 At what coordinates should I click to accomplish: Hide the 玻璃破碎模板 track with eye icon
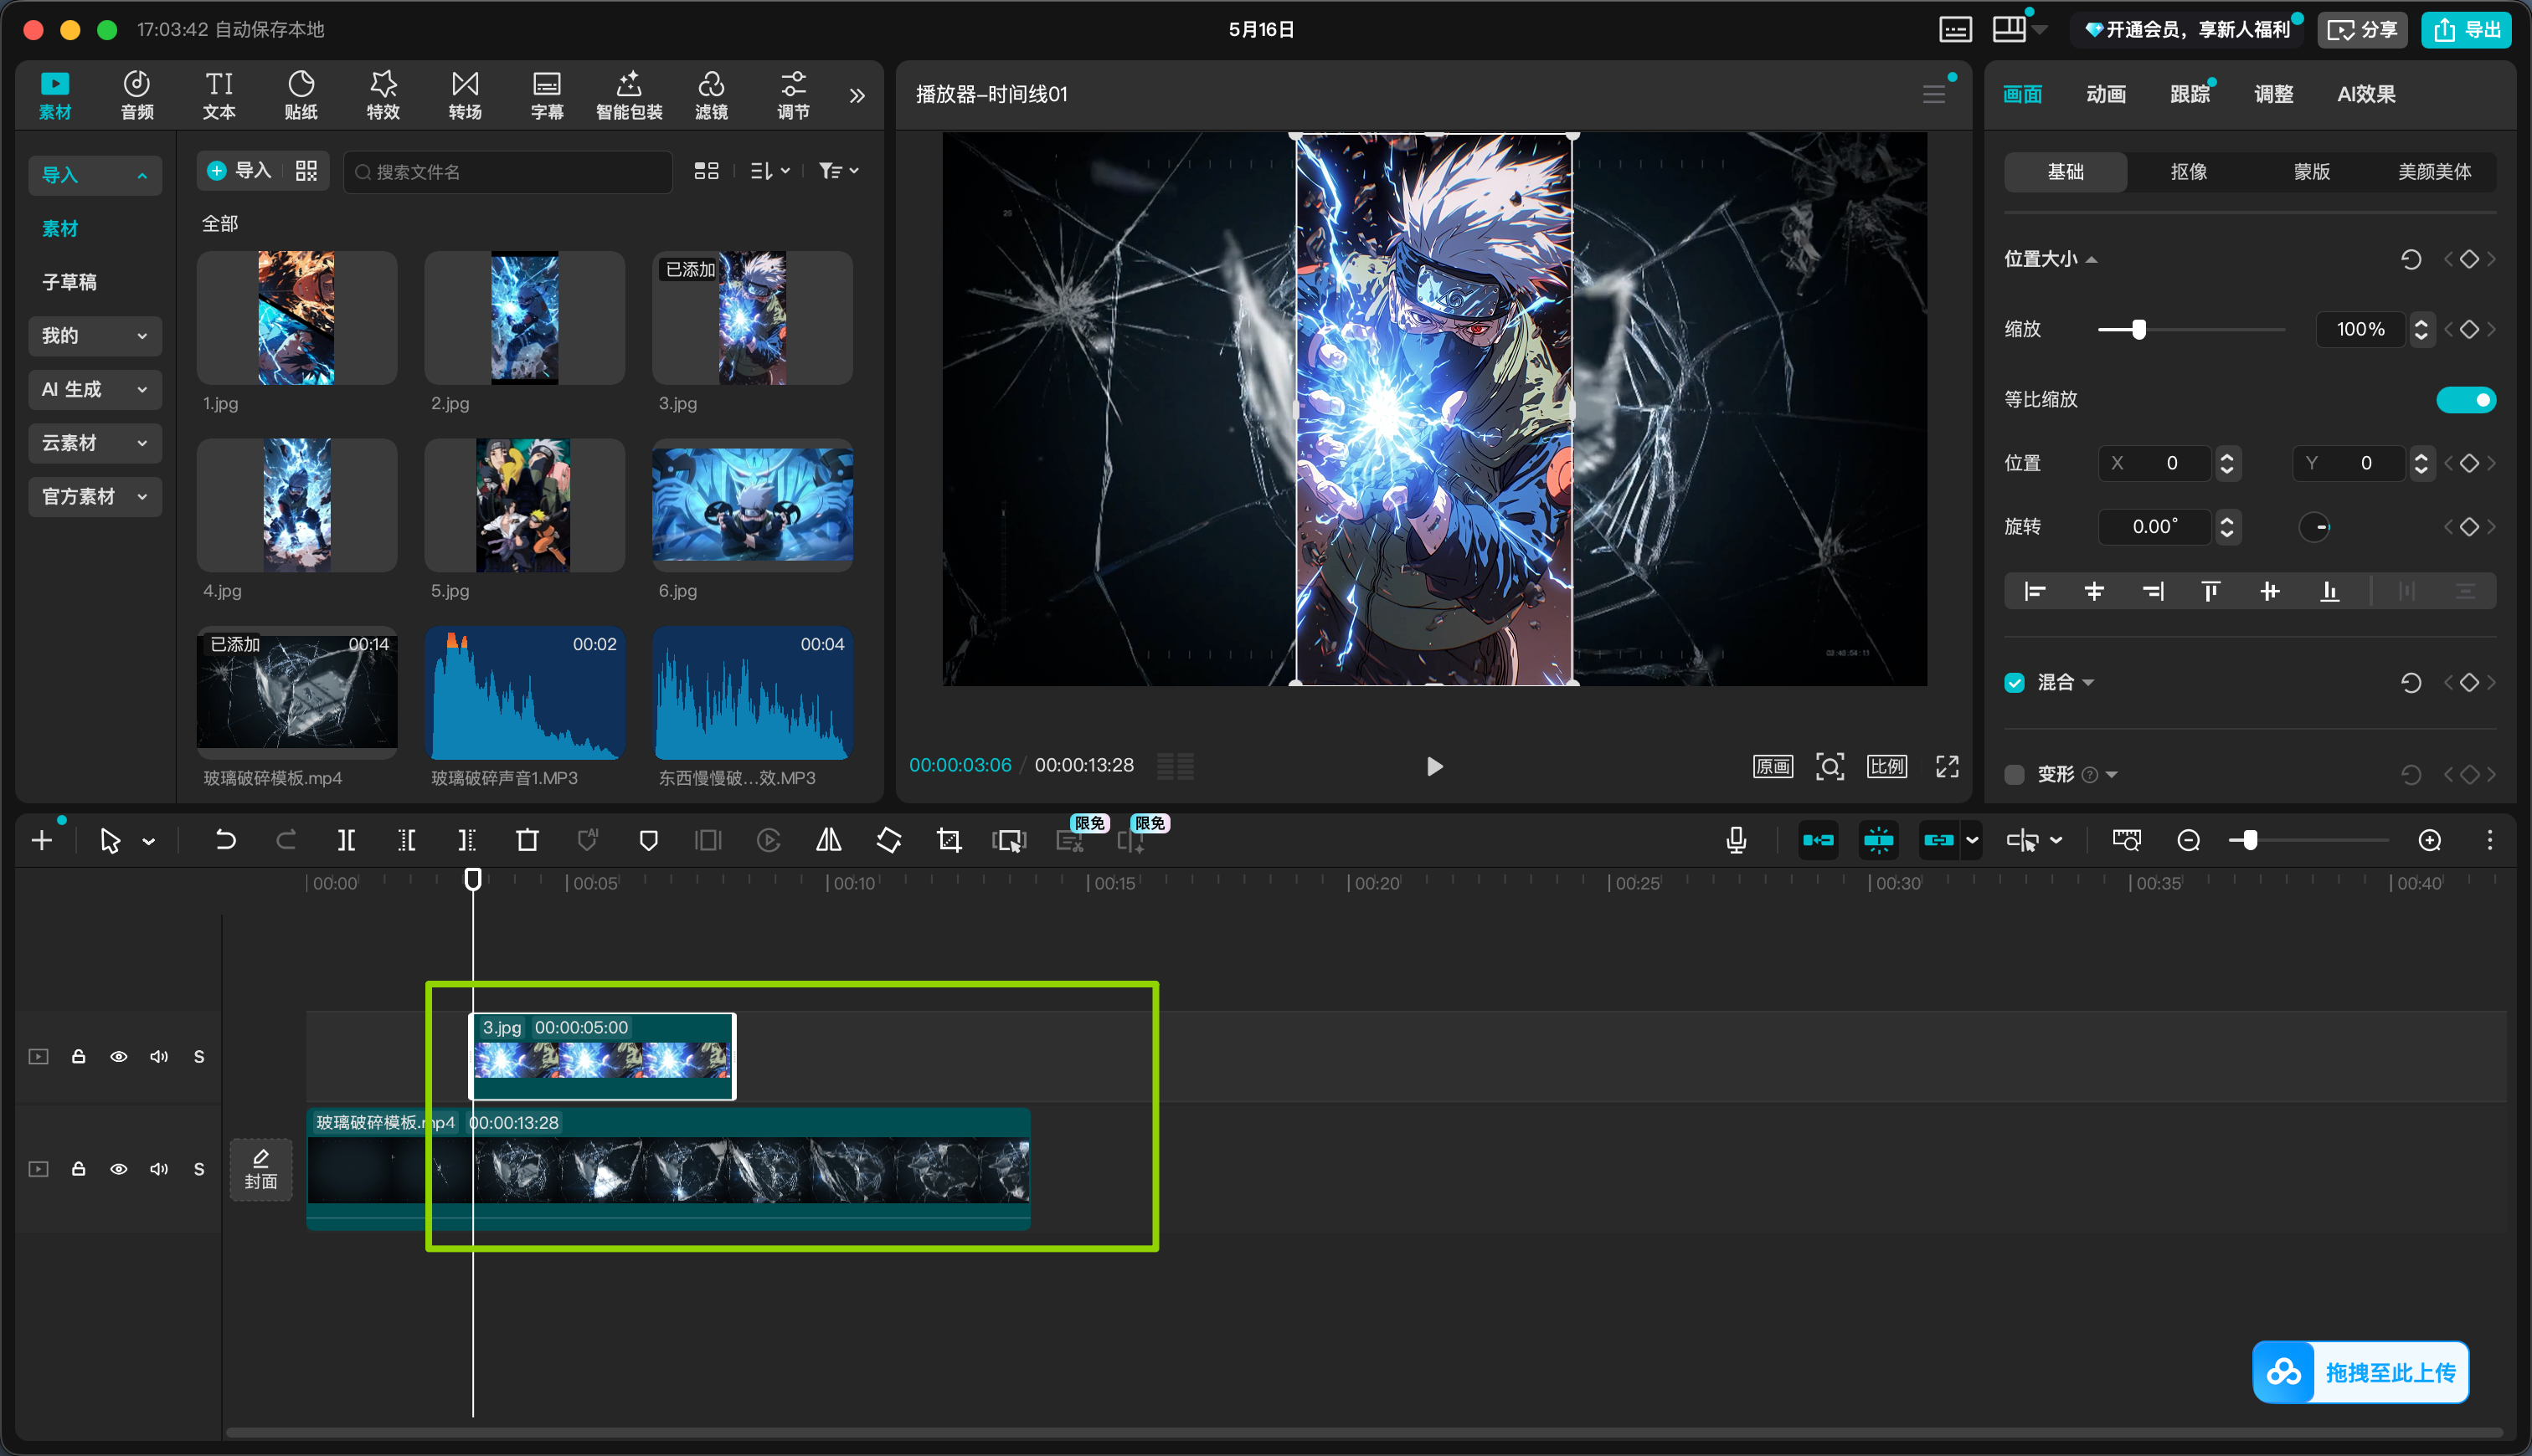tap(118, 1168)
